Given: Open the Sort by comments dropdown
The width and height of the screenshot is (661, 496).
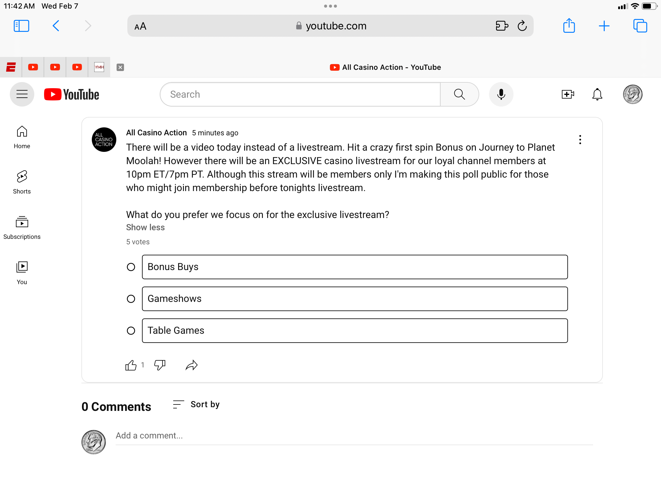Looking at the screenshot, I should pos(196,404).
